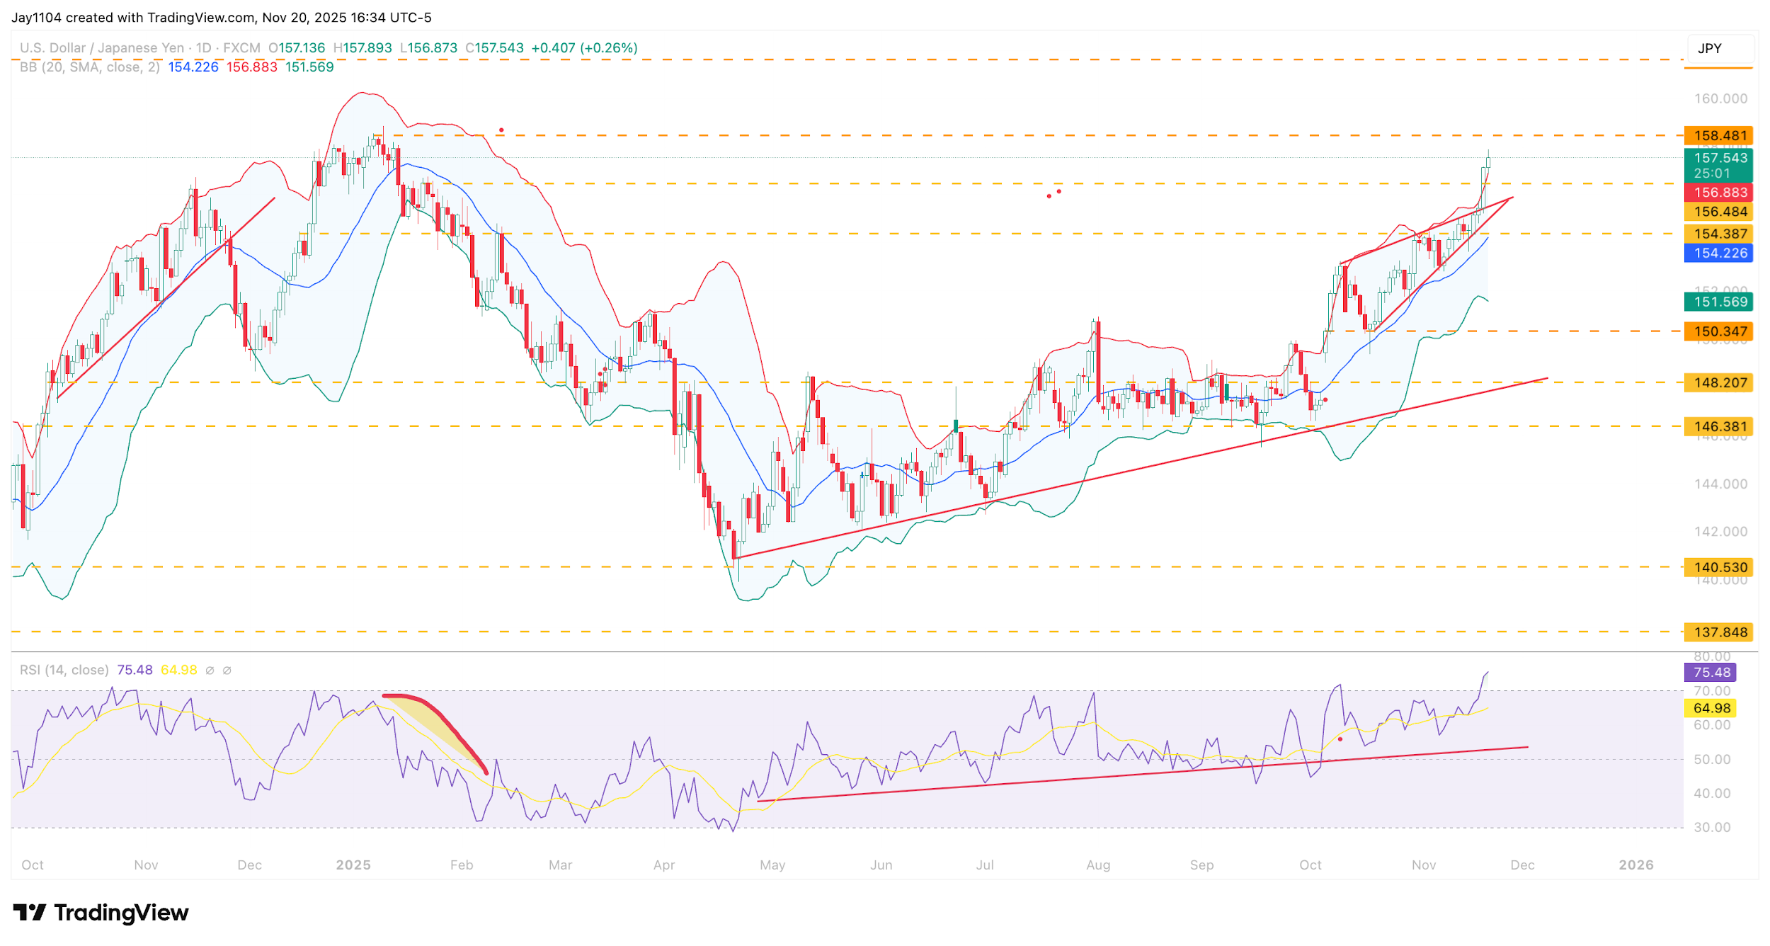Click the Nov 2025 time axis label
The image size is (1770, 946).
pos(1423,865)
